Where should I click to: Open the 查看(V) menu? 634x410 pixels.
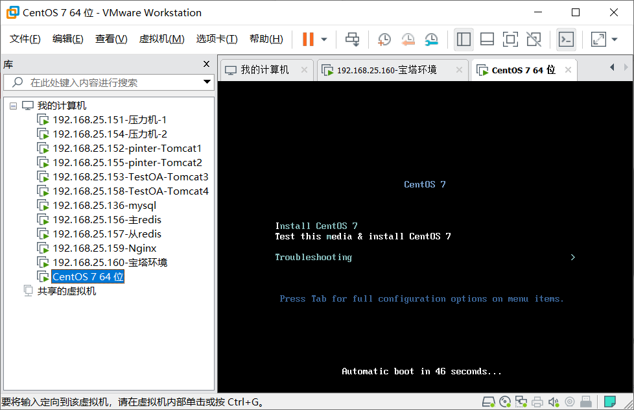point(112,39)
